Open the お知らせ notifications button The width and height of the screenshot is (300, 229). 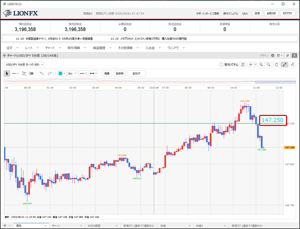pos(271,13)
